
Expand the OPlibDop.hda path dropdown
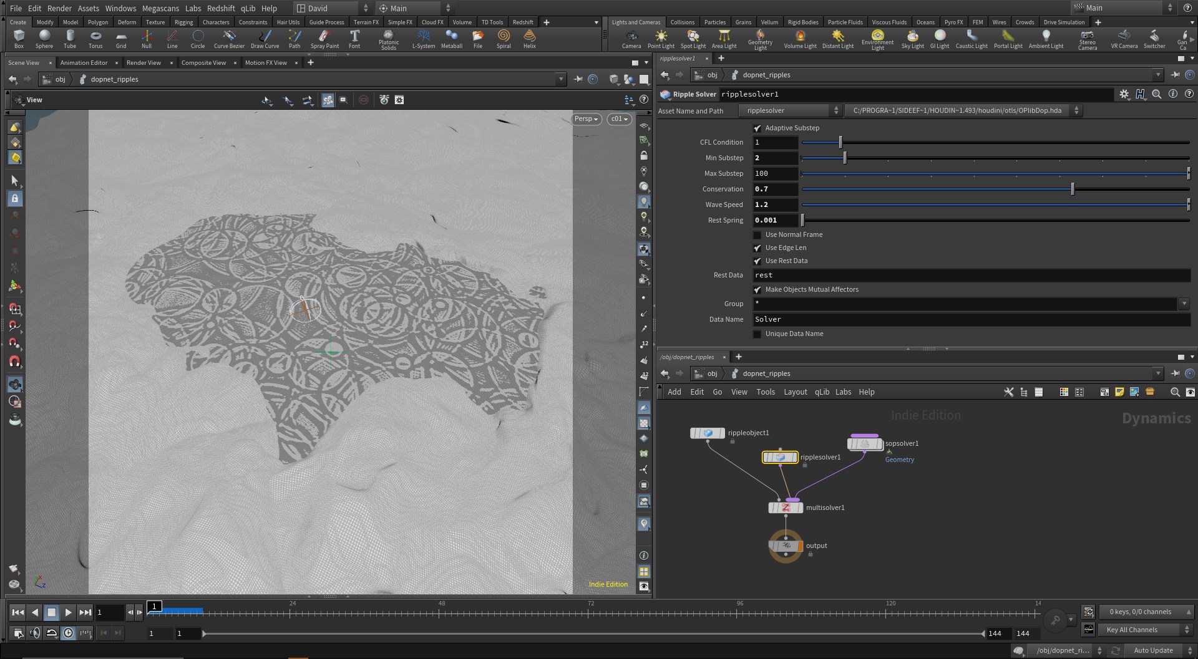(964, 111)
